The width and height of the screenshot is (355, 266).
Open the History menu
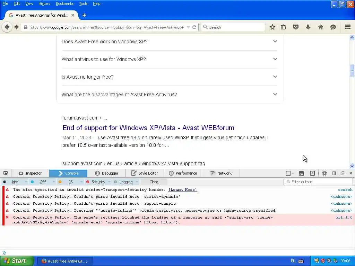pos(44,3)
